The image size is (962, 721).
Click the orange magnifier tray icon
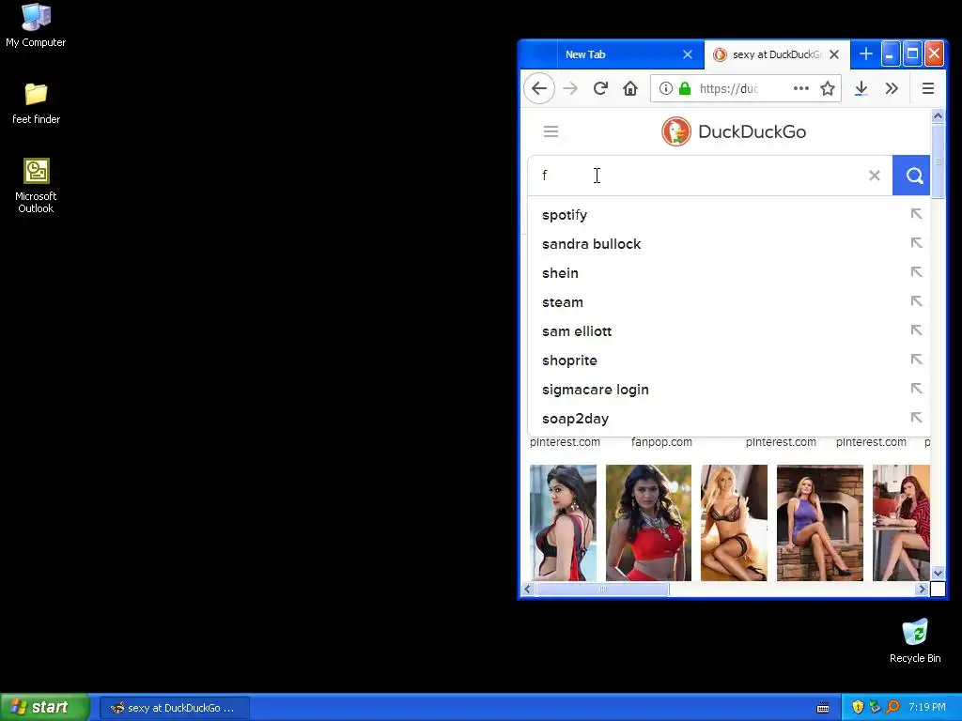tap(892, 708)
